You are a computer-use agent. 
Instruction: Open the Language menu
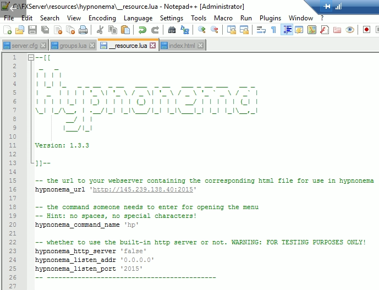pyautogui.click(x=138, y=18)
